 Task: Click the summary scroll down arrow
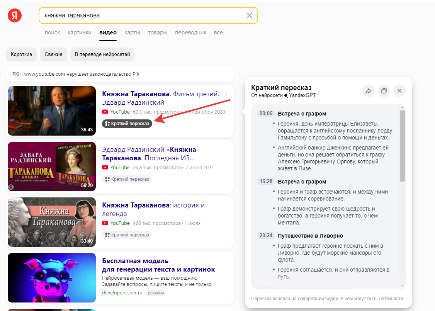point(402,286)
